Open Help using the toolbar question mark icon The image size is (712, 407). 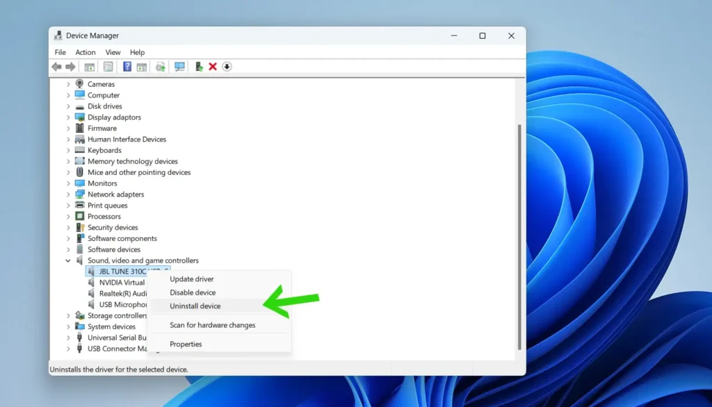coord(127,66)
